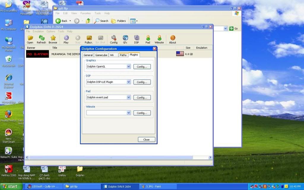Click the Play toolbar icon

tap(66, 39)
